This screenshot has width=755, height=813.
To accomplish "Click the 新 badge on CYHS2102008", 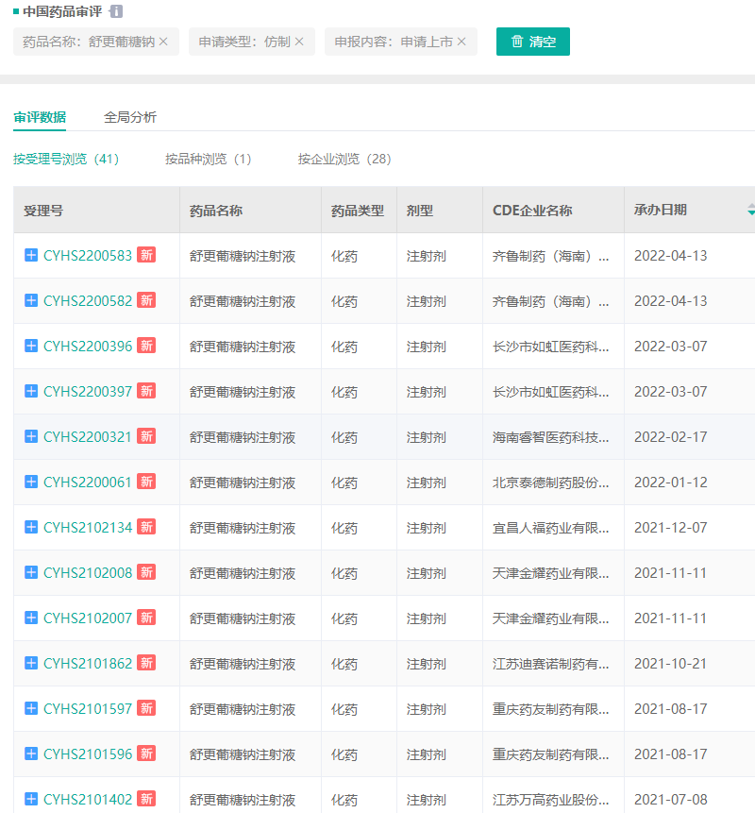I will [146, 572].
